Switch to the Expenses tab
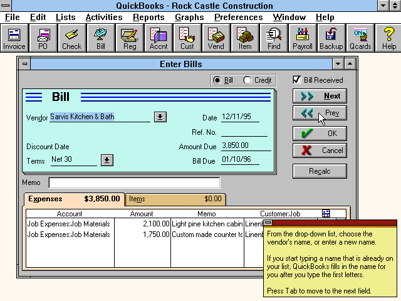This screenshot has width=401, height=301. click(x=74, y=199)
